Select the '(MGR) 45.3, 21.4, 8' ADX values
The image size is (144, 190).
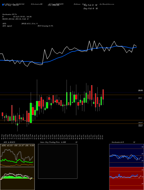[x=29, y=24]
